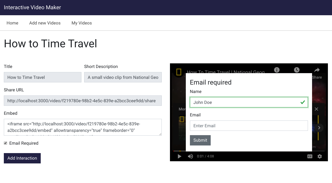Open video settings gear icon
Viewport: 332px width, 183px height.
coord(320,156)
